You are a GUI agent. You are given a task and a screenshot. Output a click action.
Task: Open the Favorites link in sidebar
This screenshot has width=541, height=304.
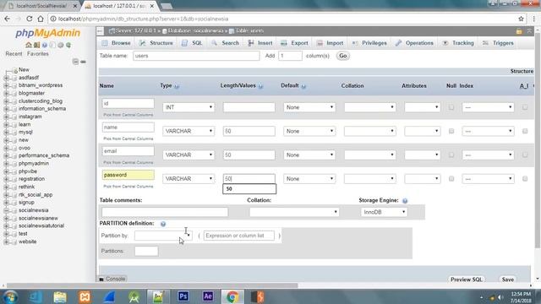[x=37, y=54]
